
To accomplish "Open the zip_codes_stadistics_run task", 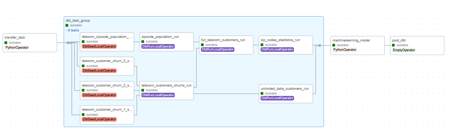I will [286, 45].
